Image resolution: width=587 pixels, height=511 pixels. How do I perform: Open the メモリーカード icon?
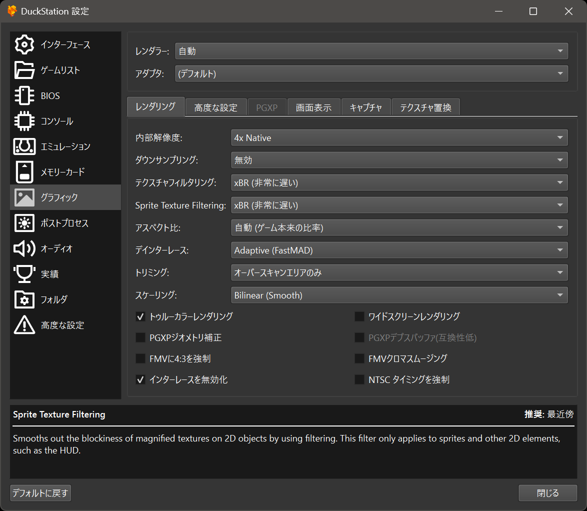tap(24, 172)
